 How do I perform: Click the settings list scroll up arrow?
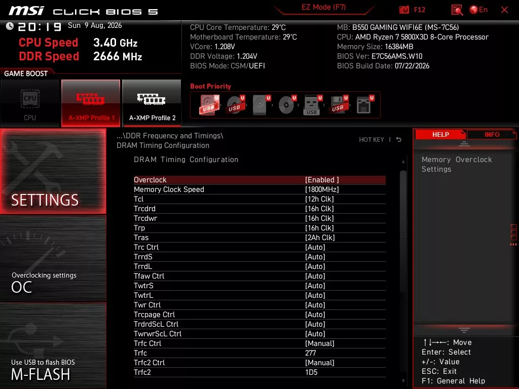(x=403, y=162)
